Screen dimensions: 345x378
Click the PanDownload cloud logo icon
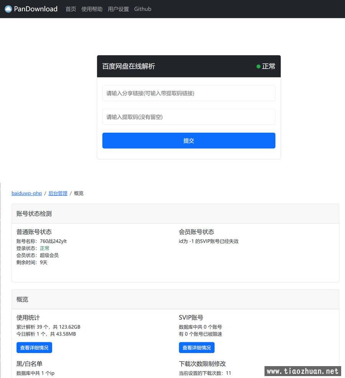click(8, 9)
